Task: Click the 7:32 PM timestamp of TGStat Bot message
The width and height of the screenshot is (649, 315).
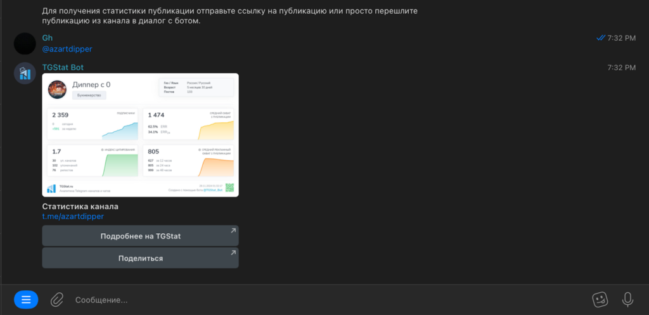Action: tap(621, 67)
